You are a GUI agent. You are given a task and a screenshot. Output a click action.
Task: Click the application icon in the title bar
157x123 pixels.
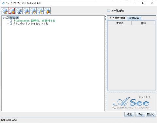tap(4, 3)
